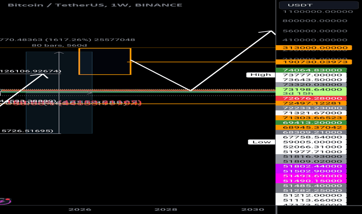Click the (1617.26%) price range text
The width and height of the screenshot is (362, 214).
[x=68, y=40]
